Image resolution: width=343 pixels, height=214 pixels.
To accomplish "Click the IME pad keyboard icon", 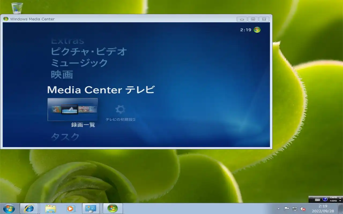I will tap(318, 200).
